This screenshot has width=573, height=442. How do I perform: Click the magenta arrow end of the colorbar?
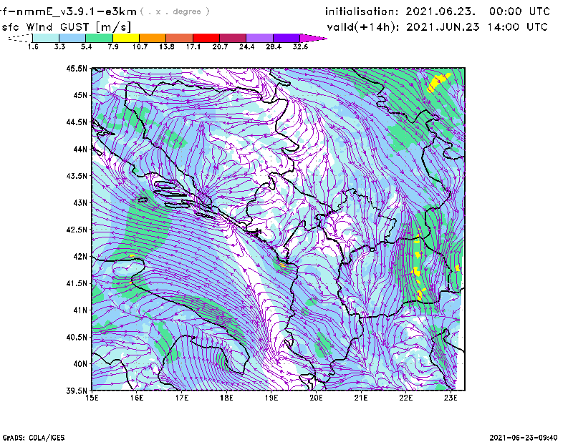[313, 38]
